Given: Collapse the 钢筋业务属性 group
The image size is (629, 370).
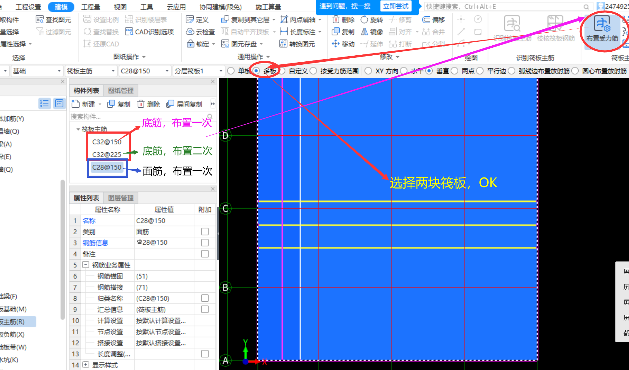Looking at the screenshot, I should pyautogui.click(x=86, y=265).
